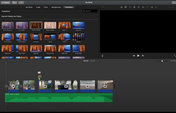Image resolution: width=176 pixels, height=113 pixels.
Task: Enter fullscreen playback with the arrows icon
Action: tap(175, 56)
